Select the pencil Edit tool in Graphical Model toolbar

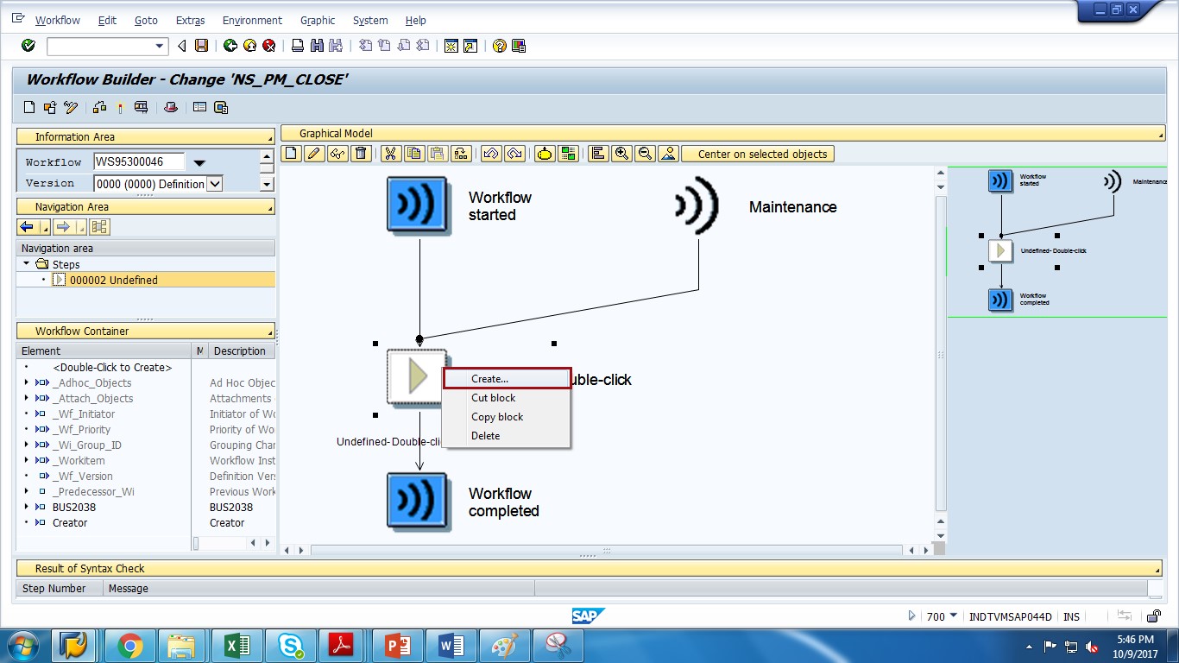pyautogui.click(x=314, y=154)
